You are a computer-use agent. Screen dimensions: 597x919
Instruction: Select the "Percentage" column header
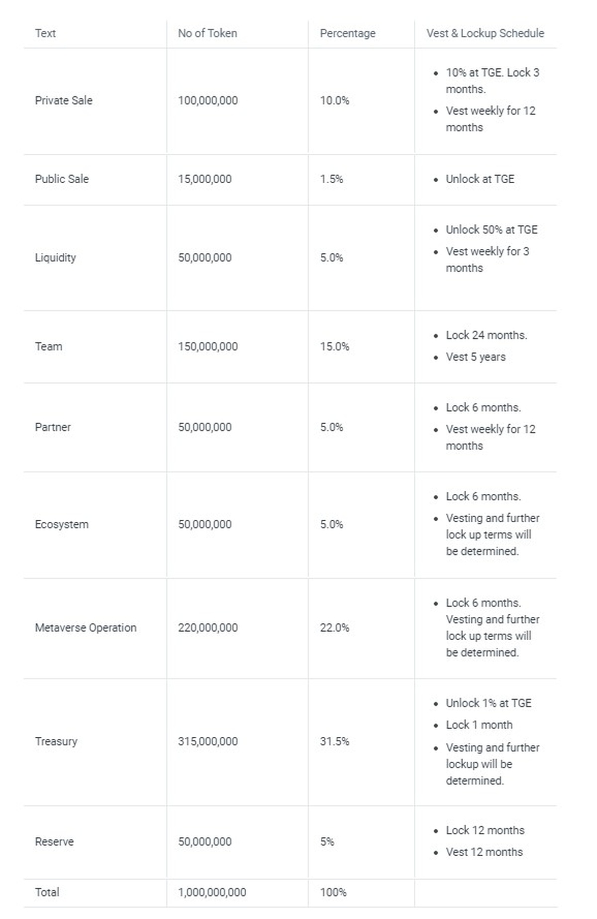(x=347, y=33)
